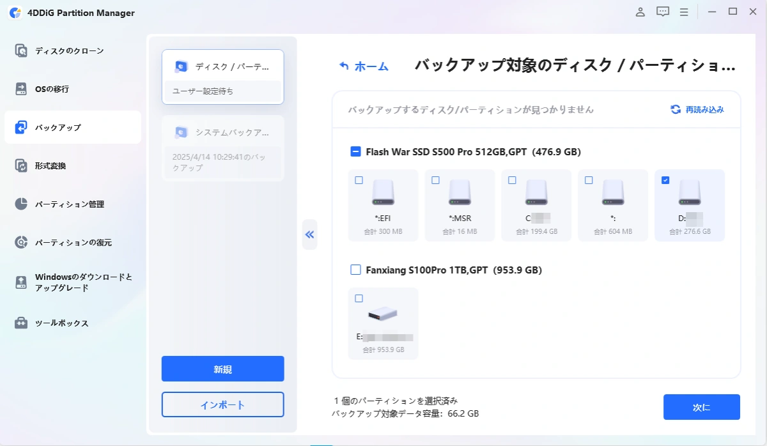
Task: Select 形式変換 in the sidebar
Action: pyautogui.click(x=72, y=165)
